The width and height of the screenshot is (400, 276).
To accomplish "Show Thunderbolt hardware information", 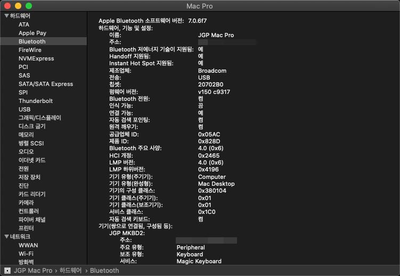I will coord(36,101).
